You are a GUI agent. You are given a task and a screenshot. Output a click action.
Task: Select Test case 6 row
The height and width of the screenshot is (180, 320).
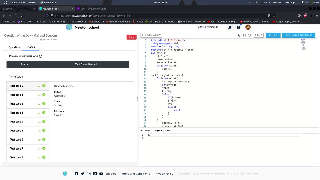pos(28,139)
